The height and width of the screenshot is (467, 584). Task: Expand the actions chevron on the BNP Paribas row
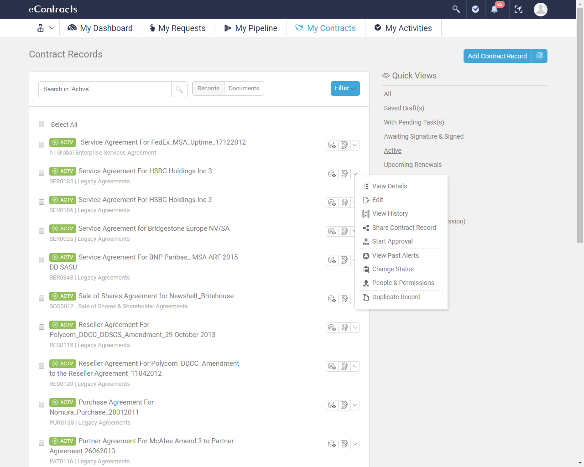tap(355, 260)
